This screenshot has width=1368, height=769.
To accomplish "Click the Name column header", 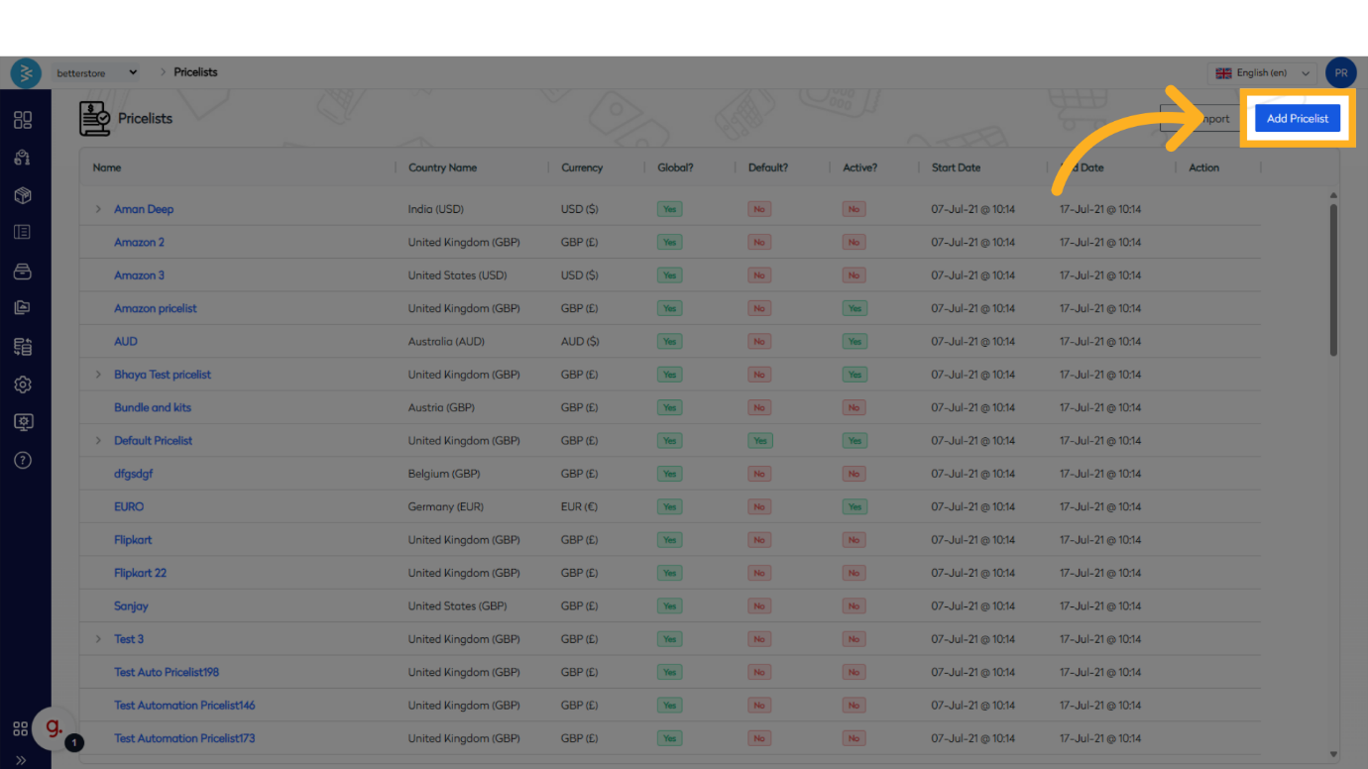I will click(107, 167).
